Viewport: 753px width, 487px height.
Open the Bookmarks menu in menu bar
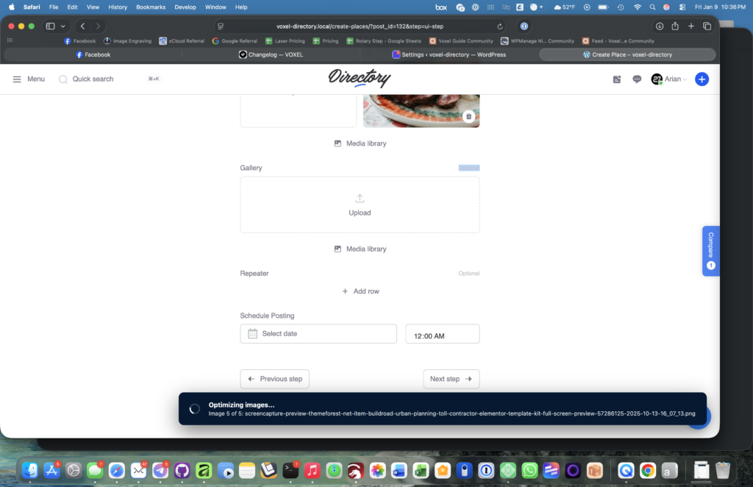tap(151, 7)
